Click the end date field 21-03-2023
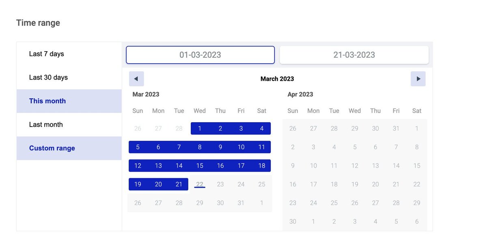487x250 pixels. (x=354, y=55)
